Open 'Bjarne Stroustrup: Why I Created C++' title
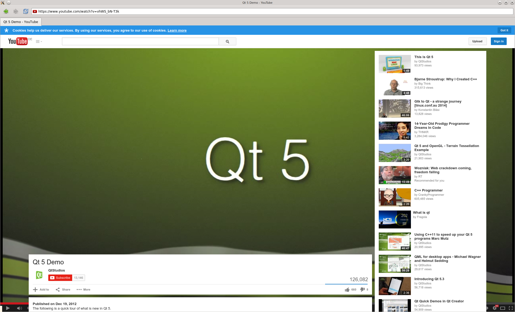 pos(446,79)
